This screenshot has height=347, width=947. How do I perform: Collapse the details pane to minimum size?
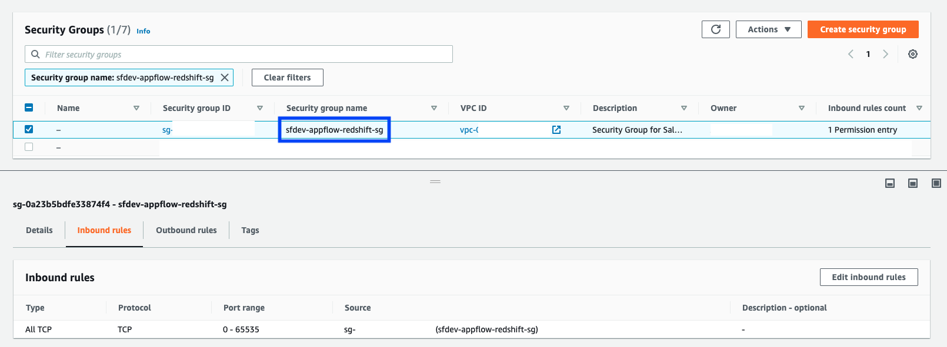point(890,183)
